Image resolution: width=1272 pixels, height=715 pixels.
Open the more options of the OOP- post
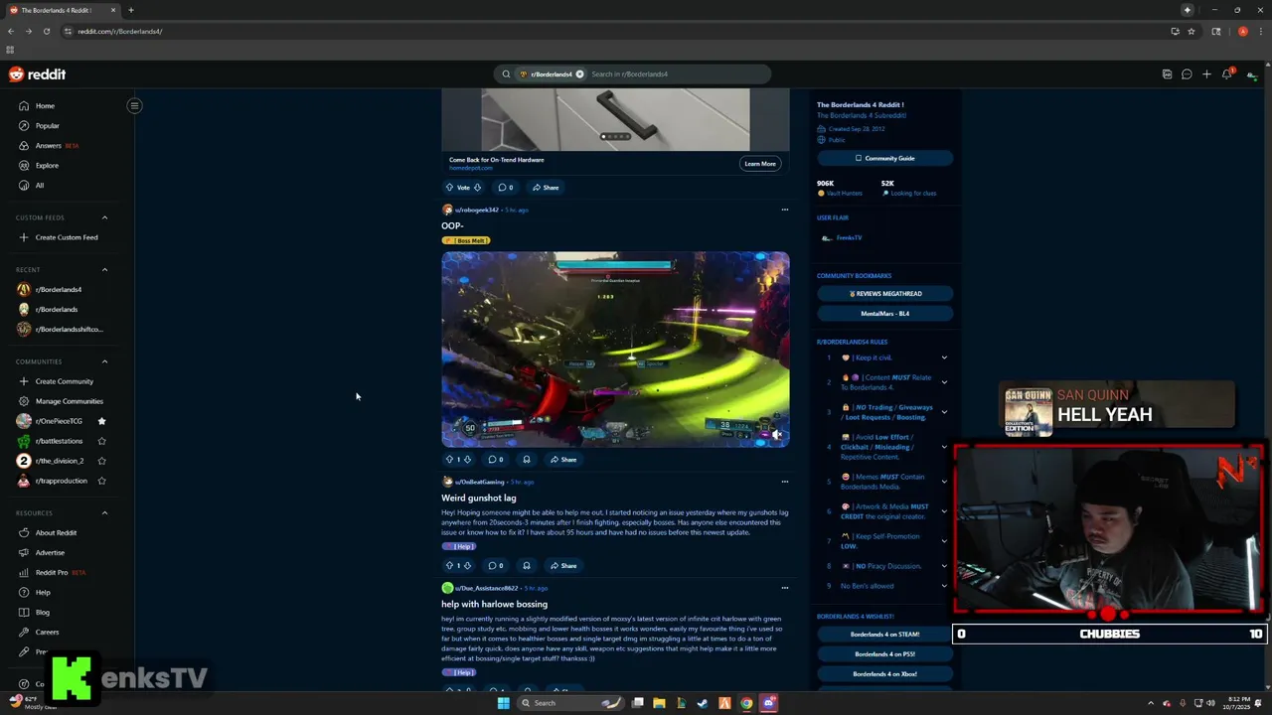pyautogui.click(x=784, y=210)
